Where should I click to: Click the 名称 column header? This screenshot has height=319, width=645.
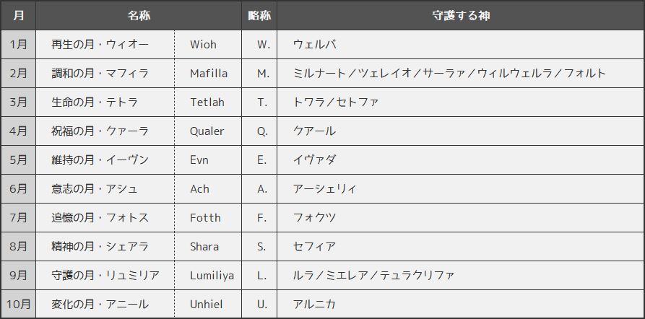click(x=139, y=15)
